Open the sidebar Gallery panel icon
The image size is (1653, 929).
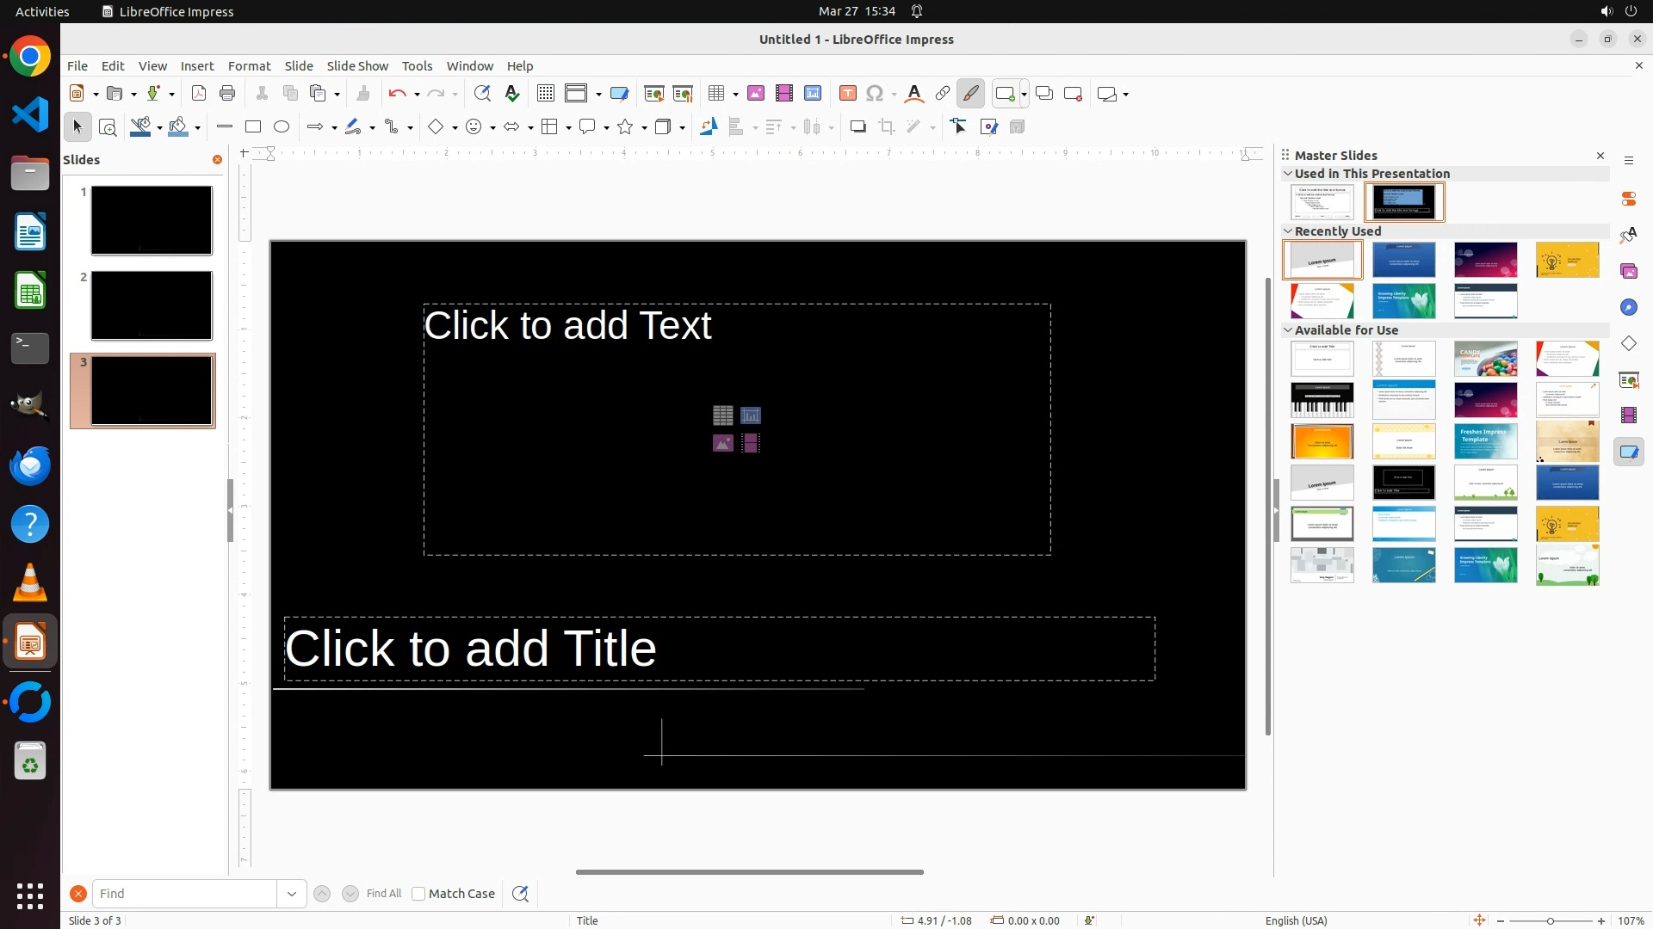(1629, 271)
